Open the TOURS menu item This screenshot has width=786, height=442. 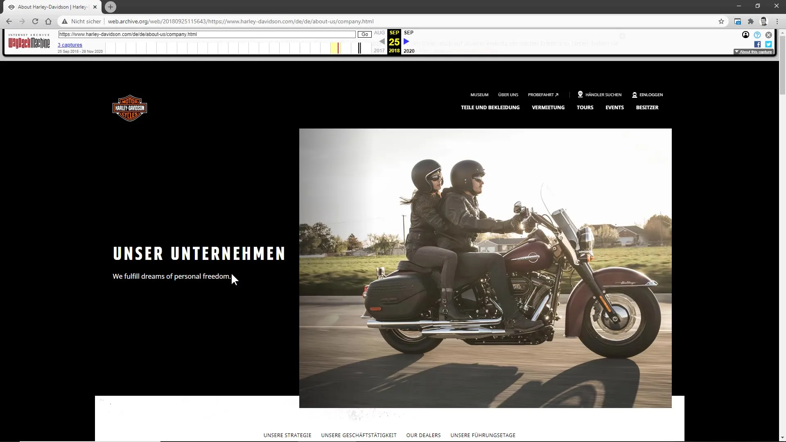pos(585,107)
